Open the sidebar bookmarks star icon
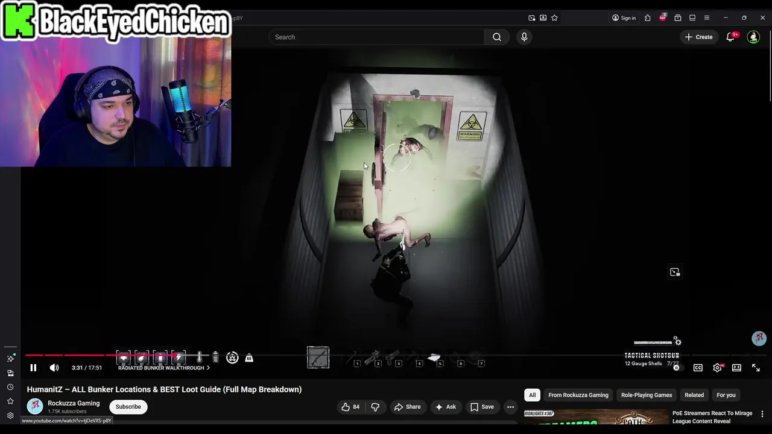Viewport: 772px width, 434px height. coord(10,401)
